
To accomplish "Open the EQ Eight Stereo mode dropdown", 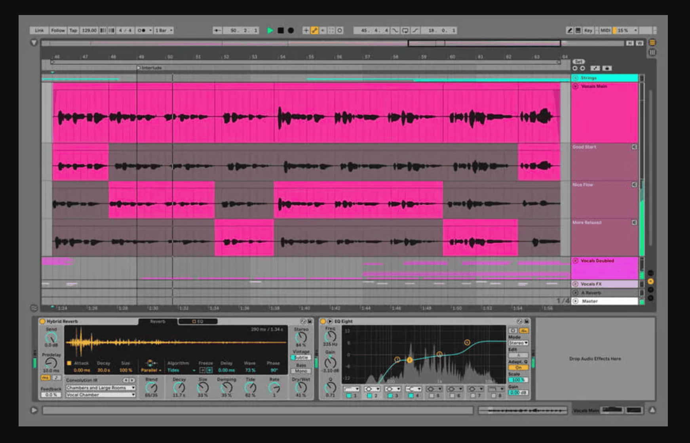I will 518,343.
